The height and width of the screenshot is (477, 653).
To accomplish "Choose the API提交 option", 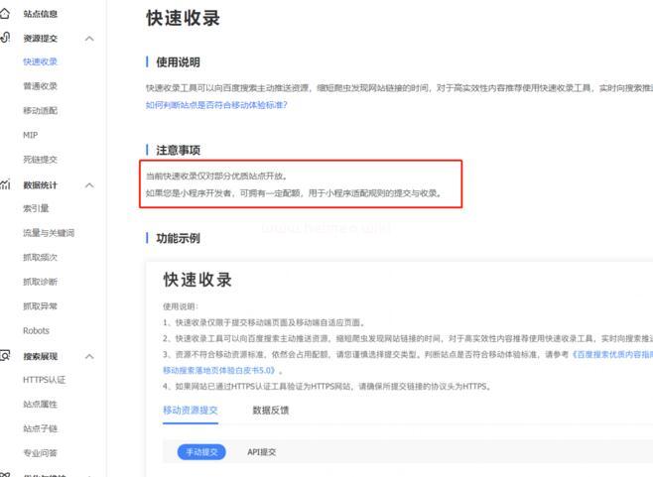I will click(262, 452).
